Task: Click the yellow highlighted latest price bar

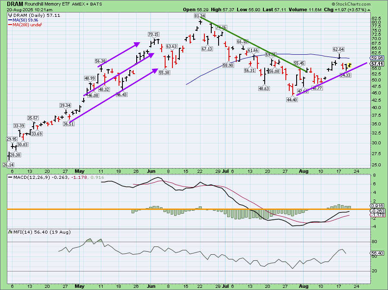Action: point(349,65)
